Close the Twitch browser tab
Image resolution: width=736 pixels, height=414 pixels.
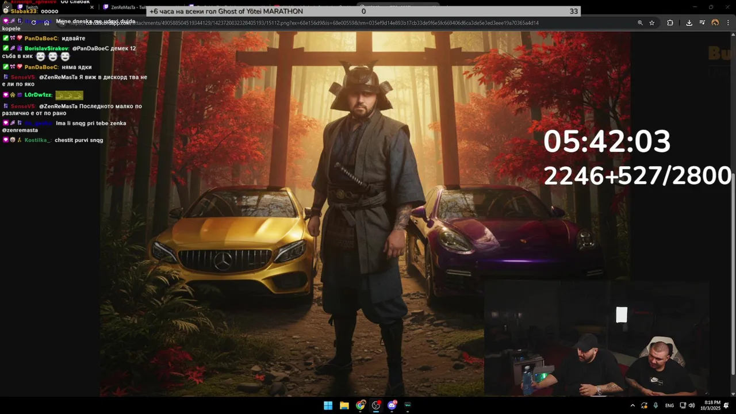[x=92, y=7]
